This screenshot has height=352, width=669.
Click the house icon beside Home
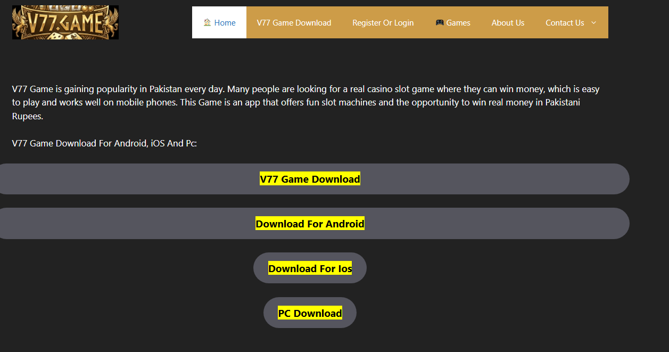click(x=207, y=22)
